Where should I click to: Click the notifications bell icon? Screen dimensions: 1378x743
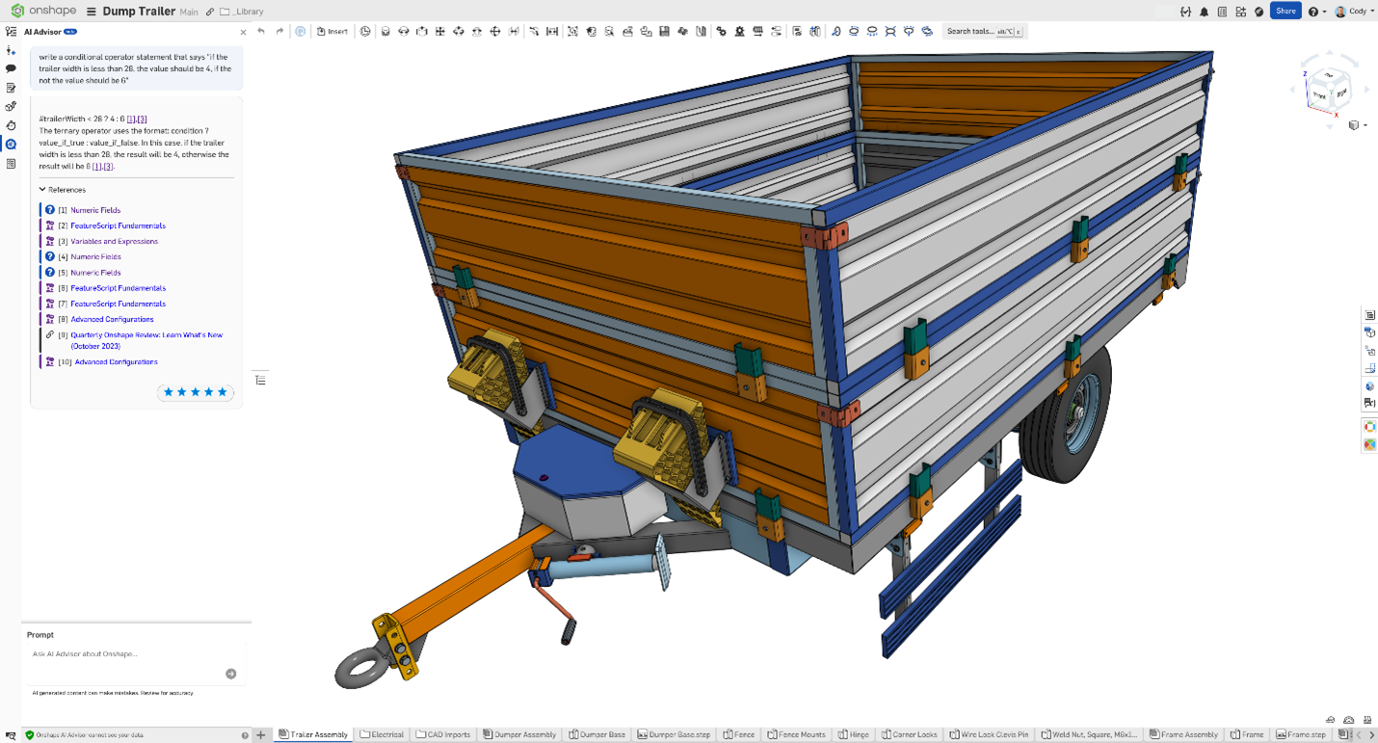1204,12
